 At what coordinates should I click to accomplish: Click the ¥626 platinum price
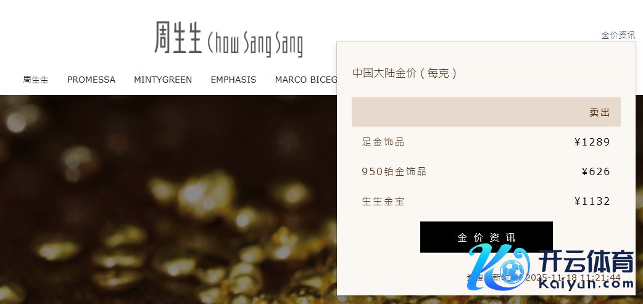pyautogui.click(x=596, y=171)
